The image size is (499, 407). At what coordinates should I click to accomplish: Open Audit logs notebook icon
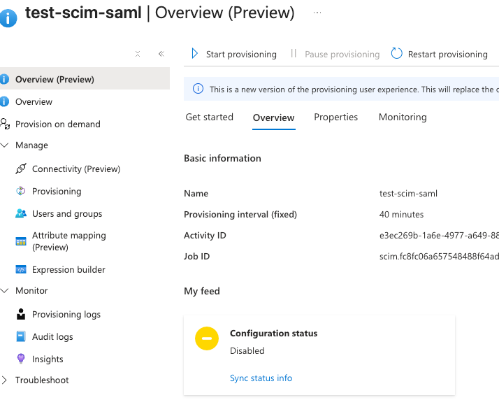(20, 337)
